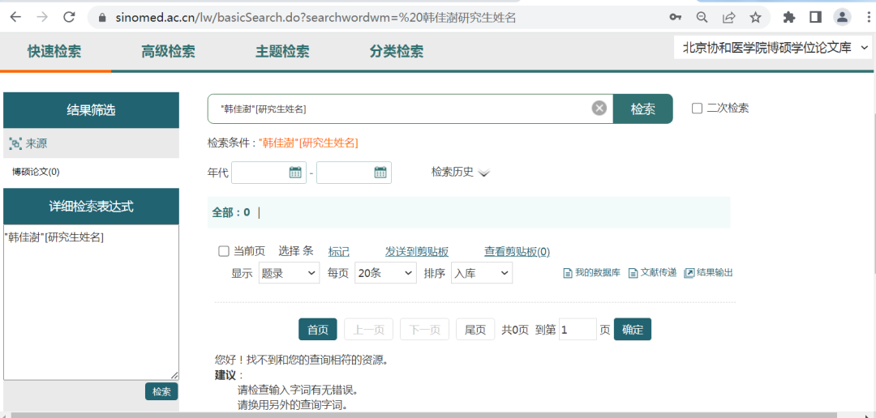The image size is (876, 418).
Task: Reload the page in the browser
Action: click(69, 17)
